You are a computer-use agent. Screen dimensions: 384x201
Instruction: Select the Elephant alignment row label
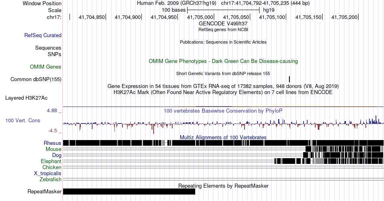51,161
